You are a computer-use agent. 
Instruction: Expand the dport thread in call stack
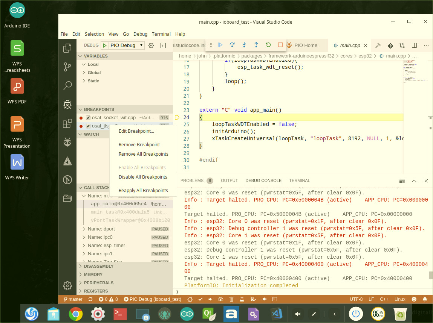pos(125,229)
